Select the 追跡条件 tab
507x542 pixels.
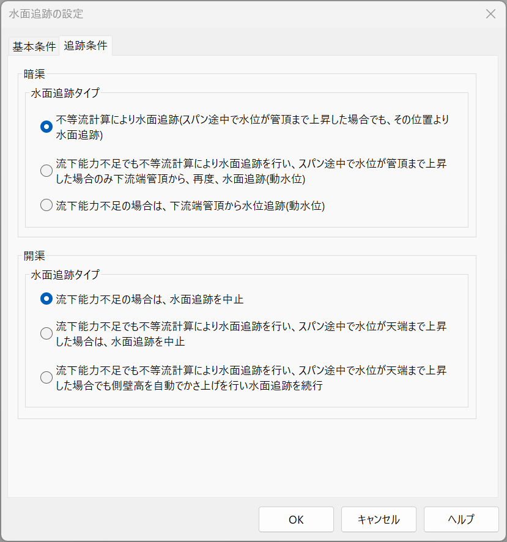pos(86,46)
